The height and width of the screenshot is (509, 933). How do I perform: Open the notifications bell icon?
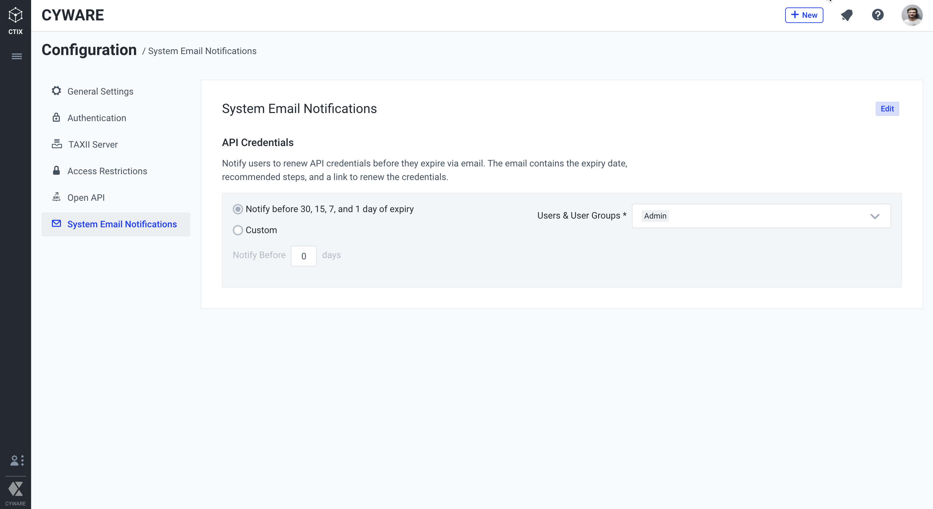coord(846,15)
